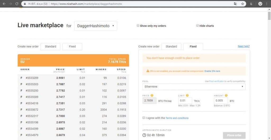Go back using the browser back arrow

pos(4,4)
